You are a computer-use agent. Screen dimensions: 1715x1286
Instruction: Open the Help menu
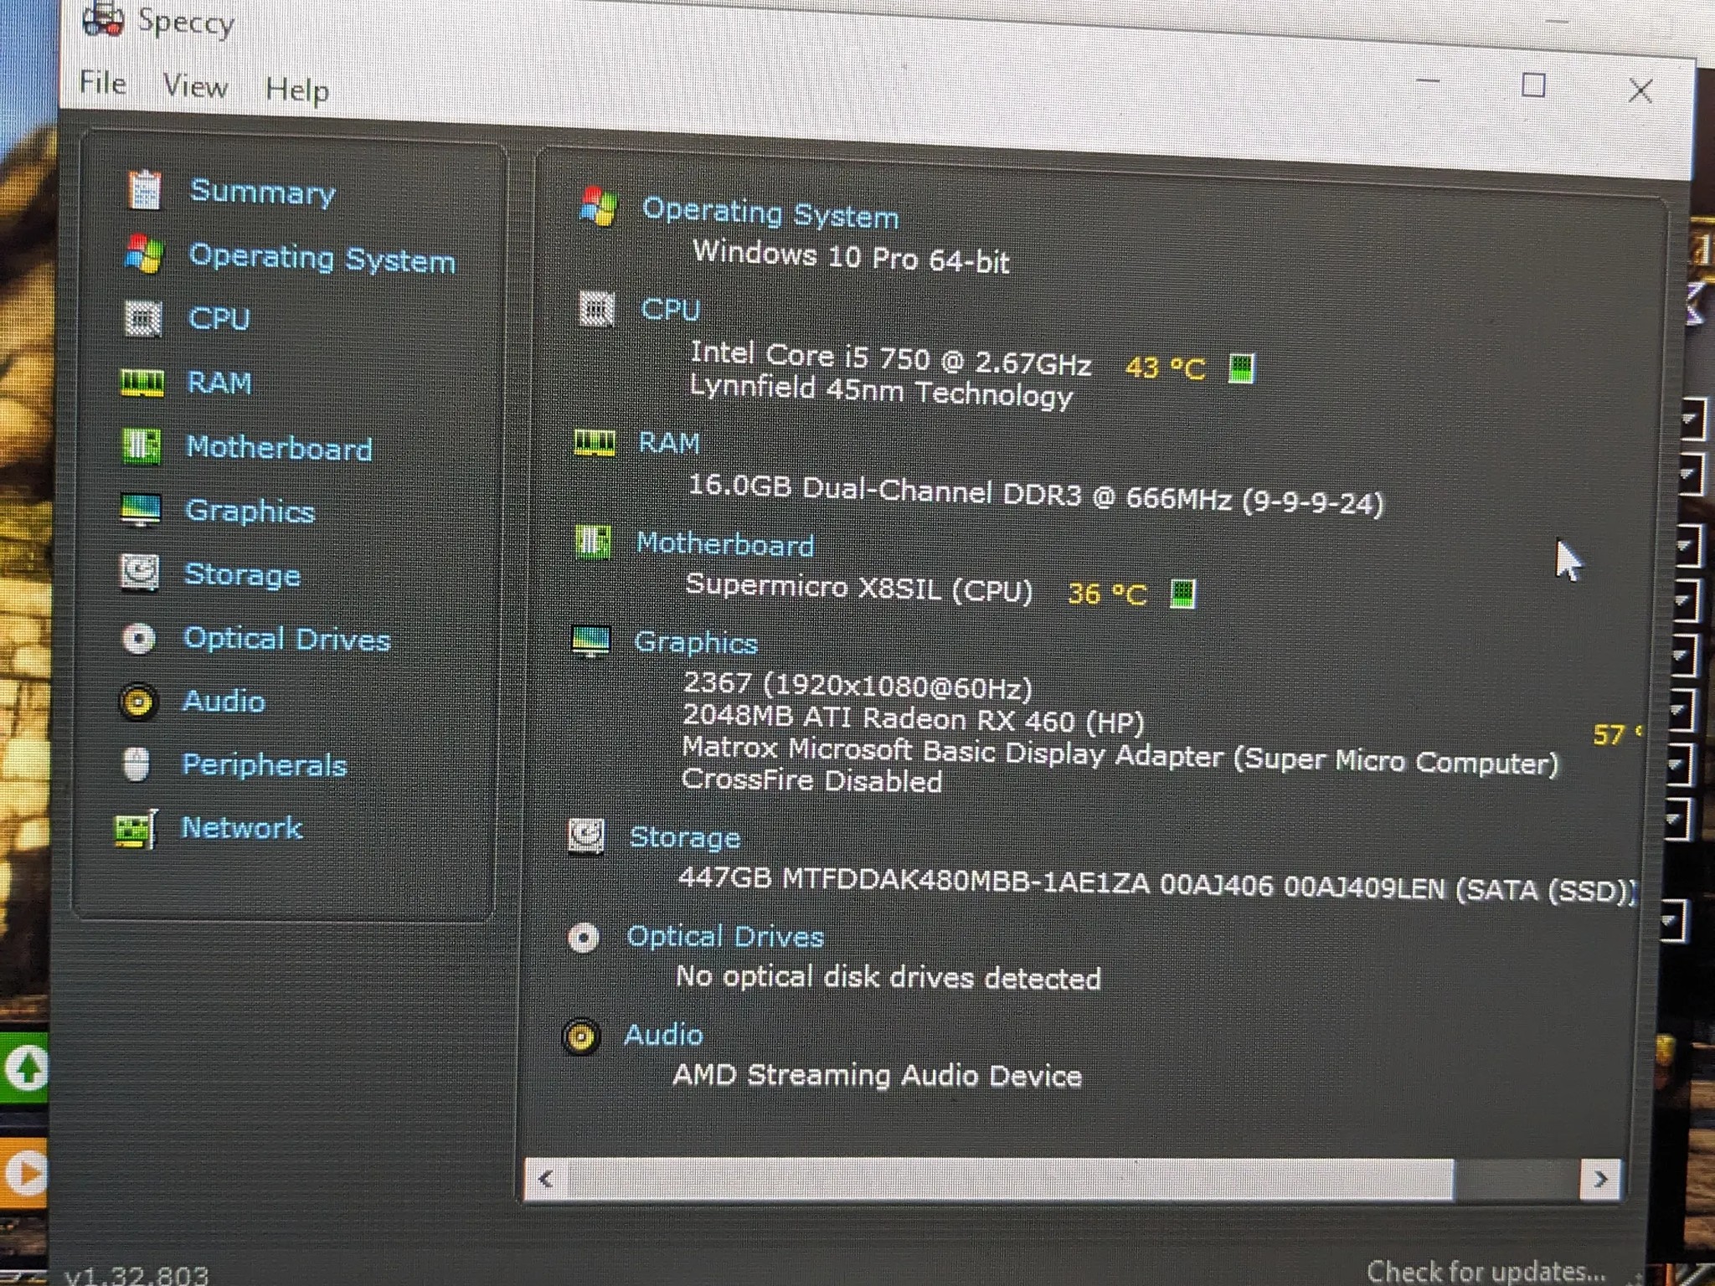[x=297, y=90]
